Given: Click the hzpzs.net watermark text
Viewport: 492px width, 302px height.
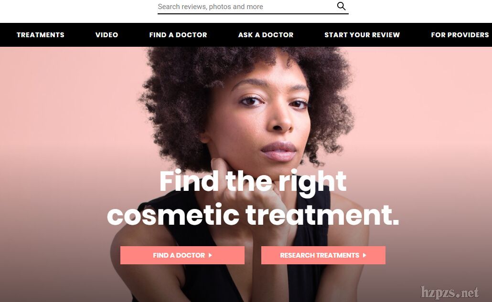Looking at the screenshot, I should click(449, 292).
